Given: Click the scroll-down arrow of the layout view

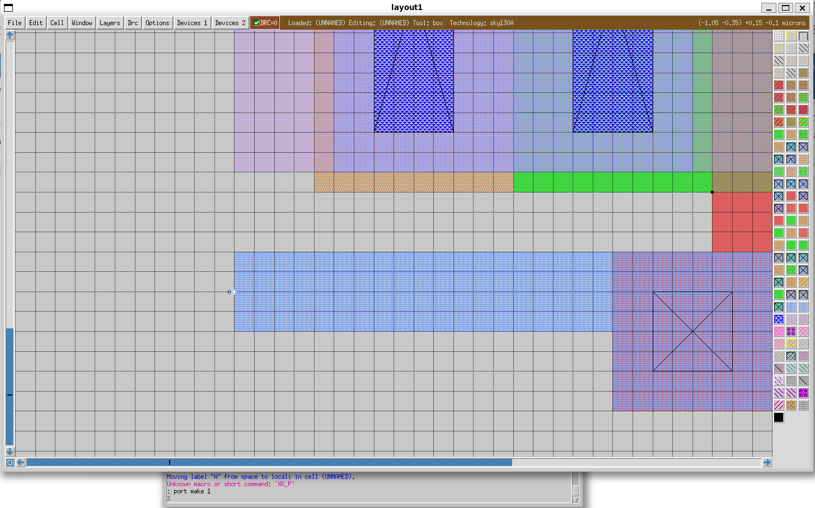Looking at the screenshot, I should pos(10,451).
